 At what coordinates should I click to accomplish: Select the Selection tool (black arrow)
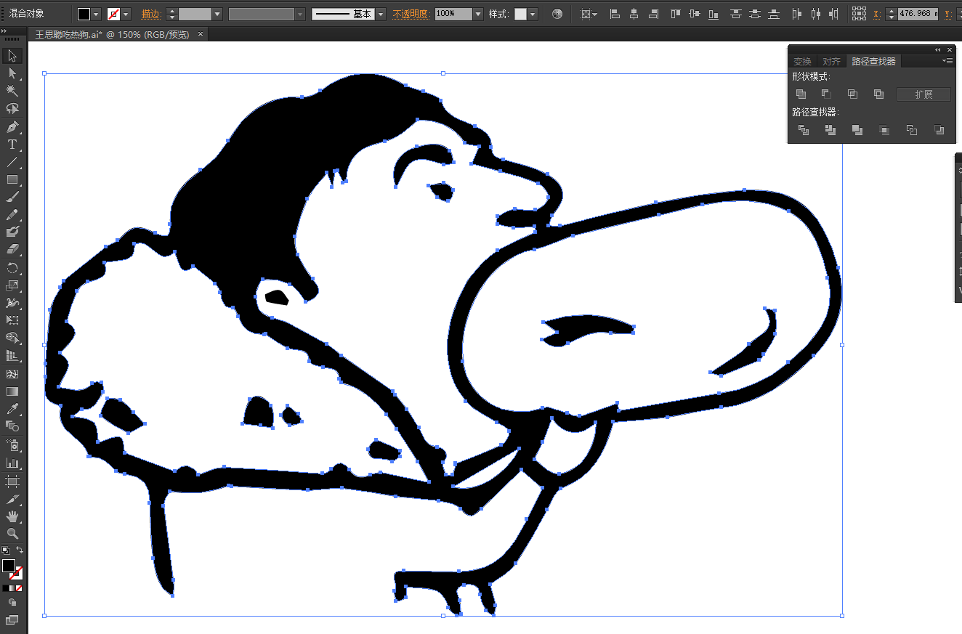pyautogui.click(x=12, y=56)
